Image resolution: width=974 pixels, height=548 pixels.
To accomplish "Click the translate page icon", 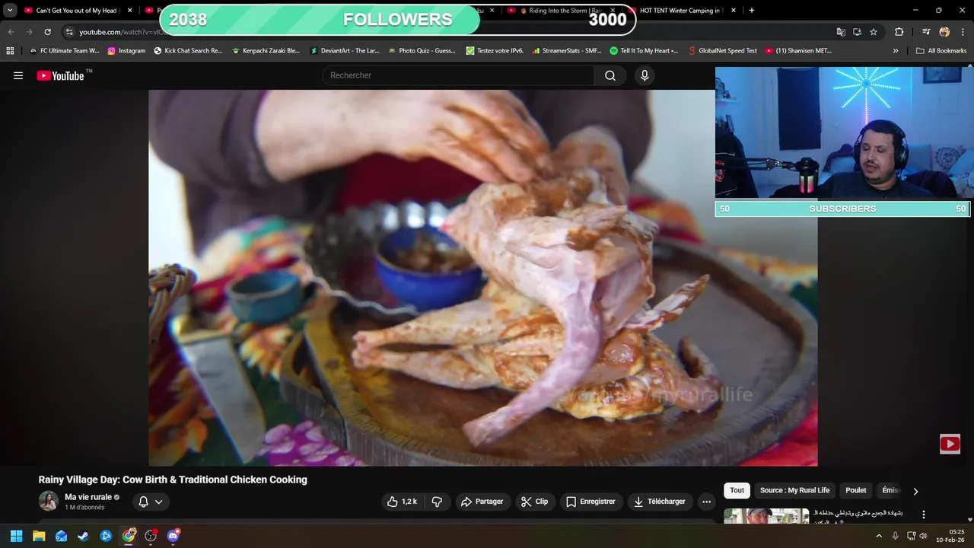I will tap(841, 32).
